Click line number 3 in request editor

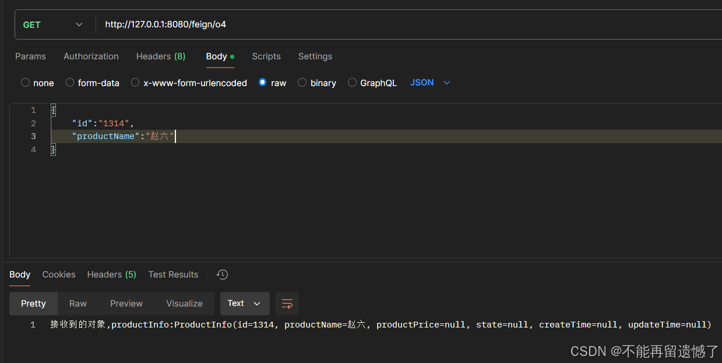click(x=33, y=136)
